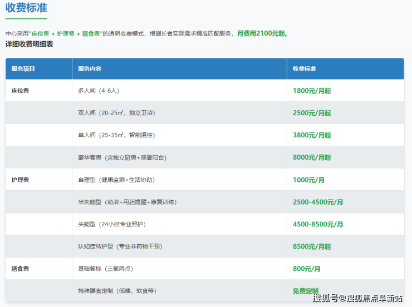
Task: Select the 自理型 care service cell
Action: point(116,180)
